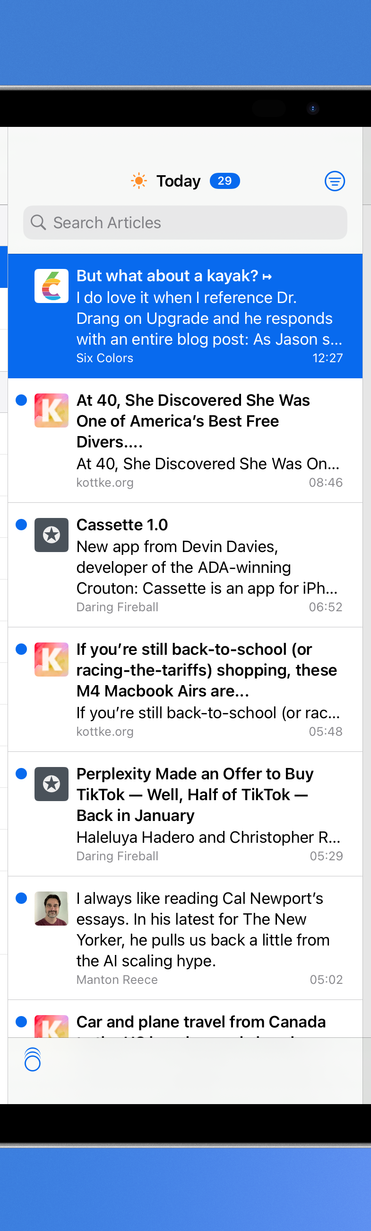
Task: Click the magnifying glass search icon
Action: coord(38,222)
